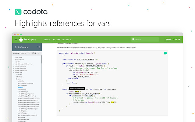Open the API P level dropdown
195x122 pixels.
tap(35, 53)
